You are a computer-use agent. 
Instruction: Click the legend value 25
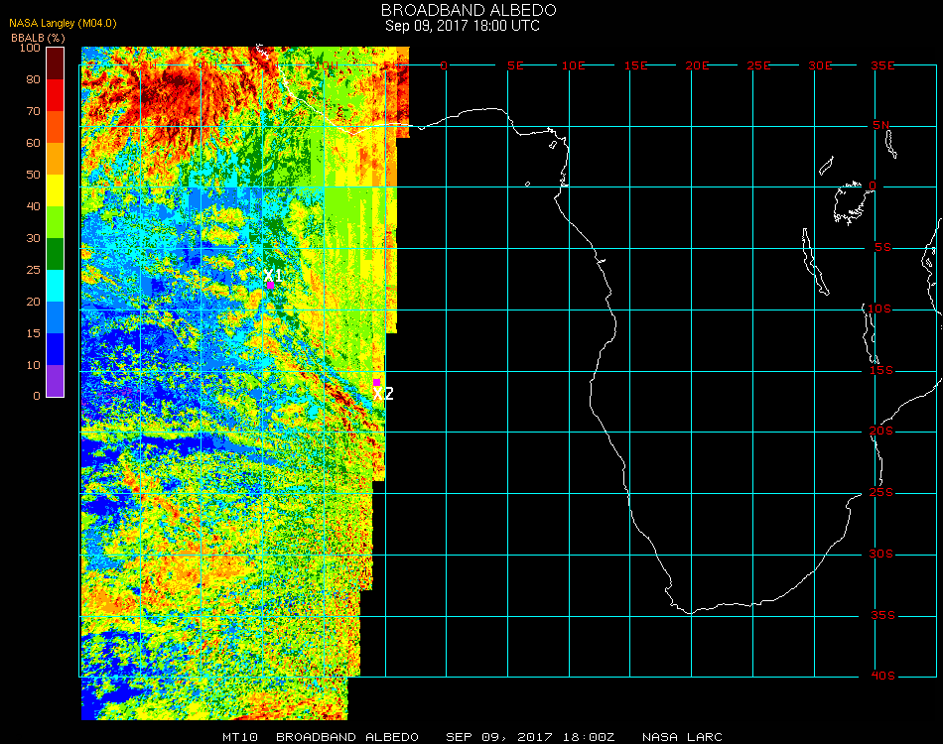33,270
